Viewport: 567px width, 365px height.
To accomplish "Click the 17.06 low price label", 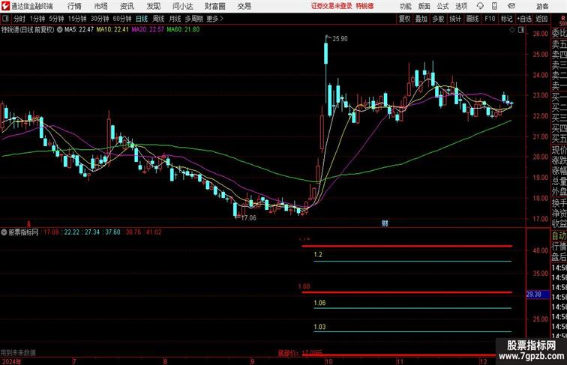I will tap(248, 218).
